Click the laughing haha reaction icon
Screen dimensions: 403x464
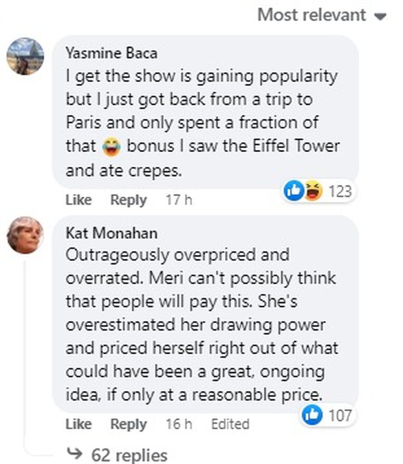tap(312, 192)
